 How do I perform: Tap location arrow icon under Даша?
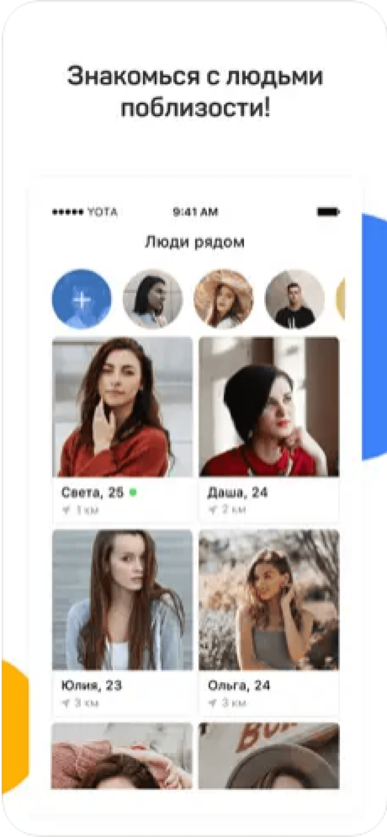[212, 510]
